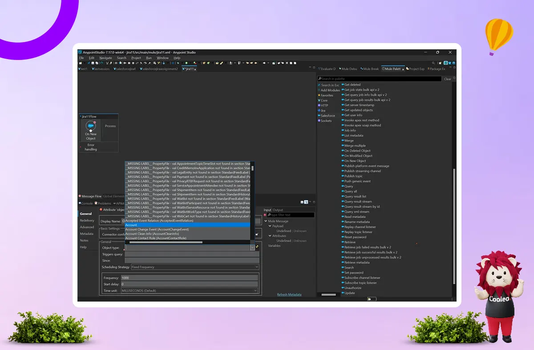This screenshot has height=350, width=534.
Task: Open the Object type dropdown arrow
Action: pyautogui.click(x=252, y=247)
